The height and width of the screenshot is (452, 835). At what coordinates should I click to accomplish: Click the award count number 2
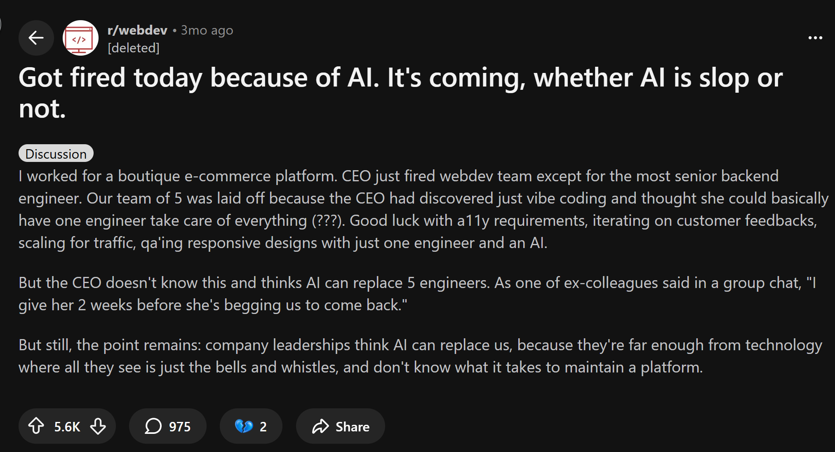click(263, 426)
